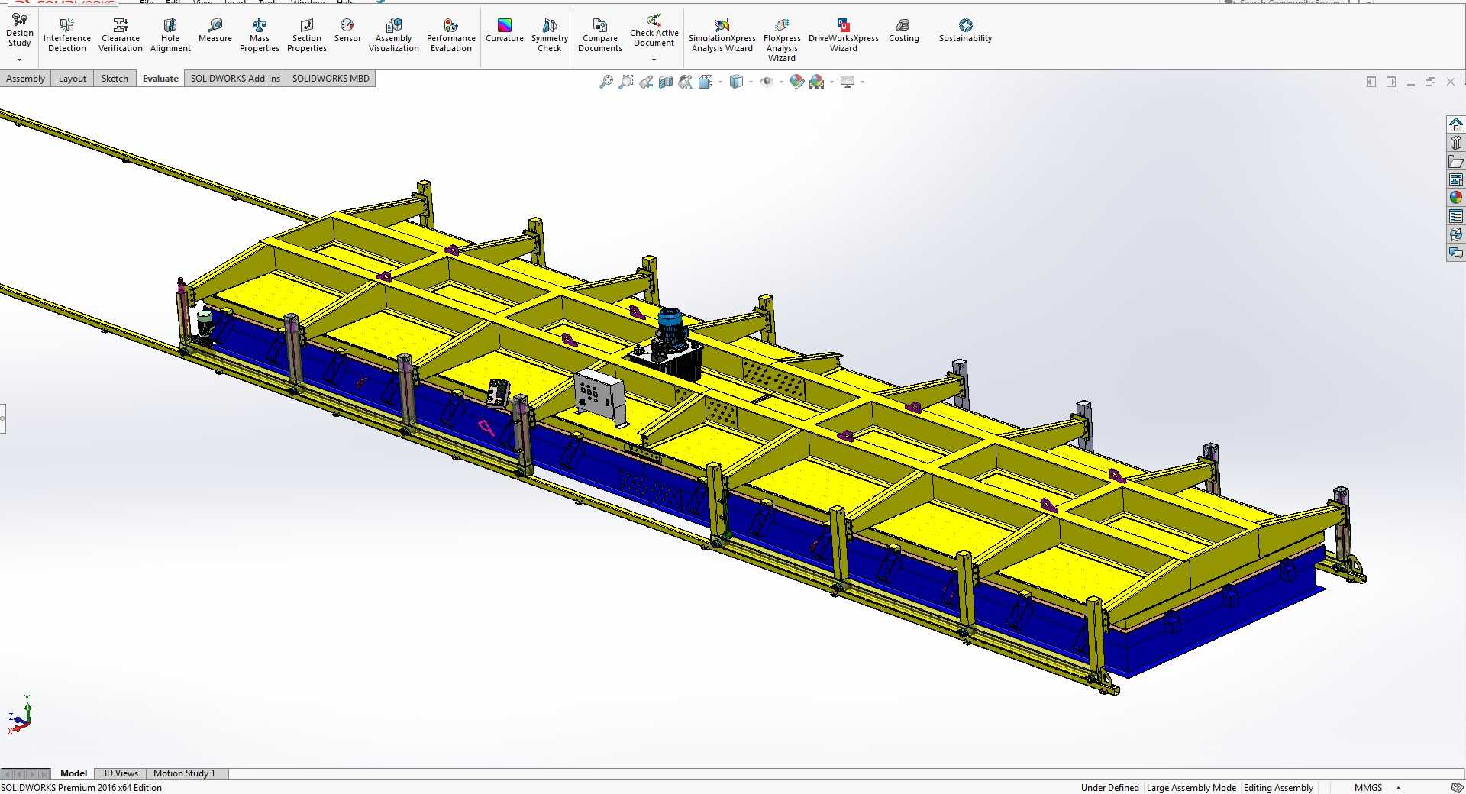Expand Apply Scene dropdown arrow

click(831, 82)
